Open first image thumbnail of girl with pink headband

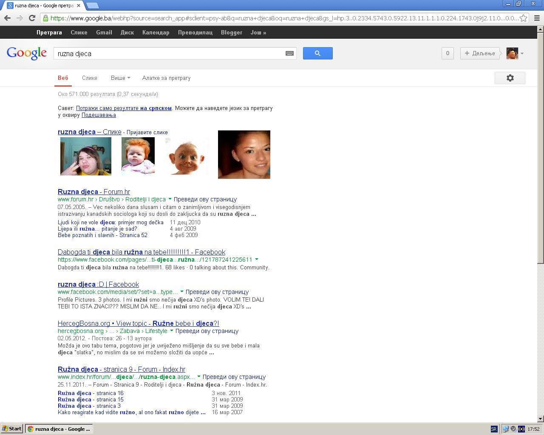coord(85,156)
